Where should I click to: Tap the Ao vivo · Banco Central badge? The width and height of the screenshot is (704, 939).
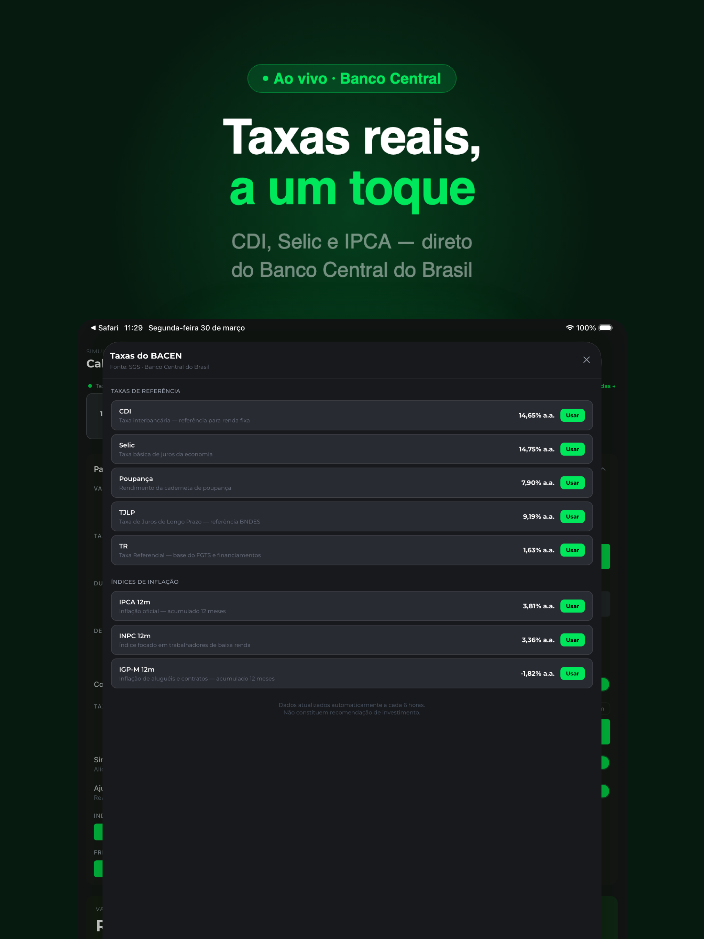352,78
